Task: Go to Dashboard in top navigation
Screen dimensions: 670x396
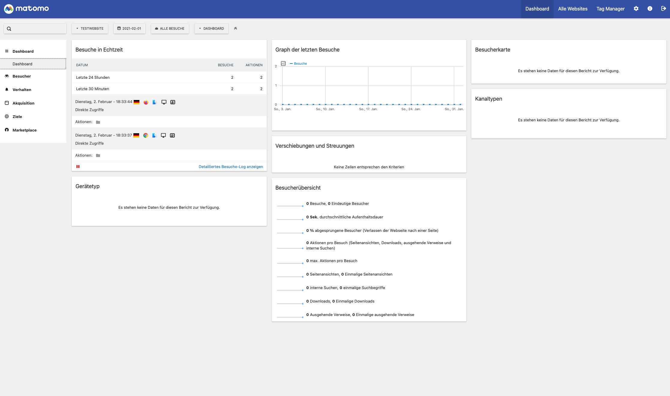Action: [x=537, y=9]
